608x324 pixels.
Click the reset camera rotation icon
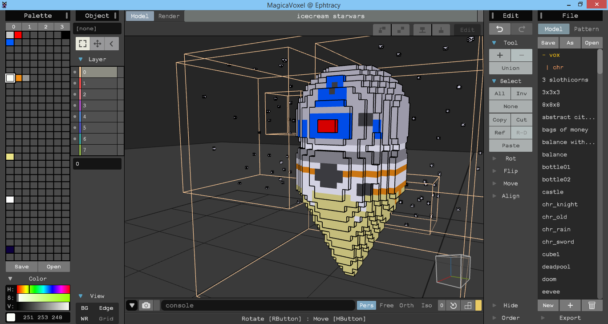coord(454,305)
